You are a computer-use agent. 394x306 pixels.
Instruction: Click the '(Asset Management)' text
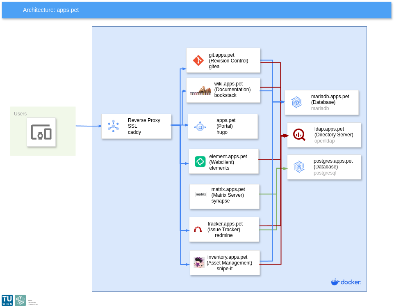pos(229,262)
